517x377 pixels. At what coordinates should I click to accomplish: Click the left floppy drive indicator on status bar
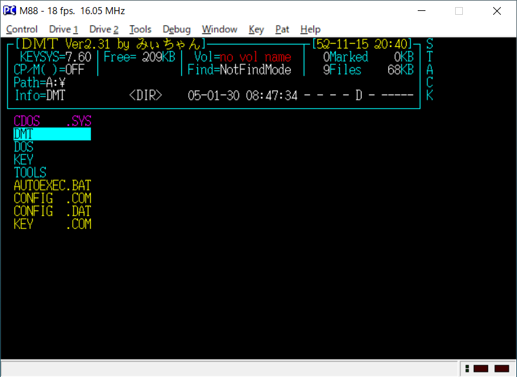[x=481, y=369]
